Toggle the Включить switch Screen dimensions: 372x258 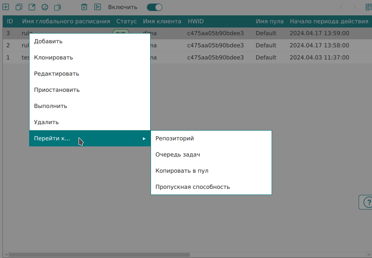point(154,7)
